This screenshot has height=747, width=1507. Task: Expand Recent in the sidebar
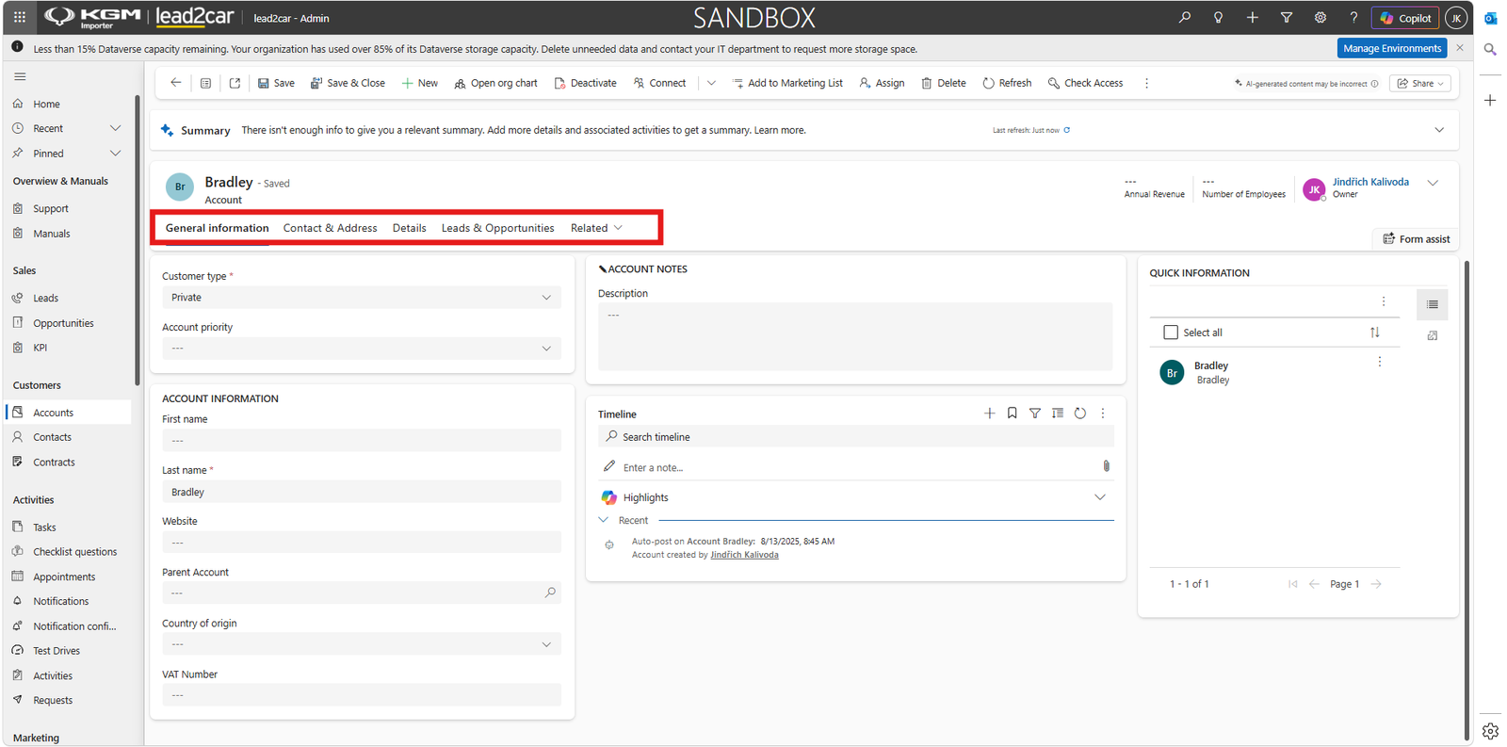(x=115, y=128)
